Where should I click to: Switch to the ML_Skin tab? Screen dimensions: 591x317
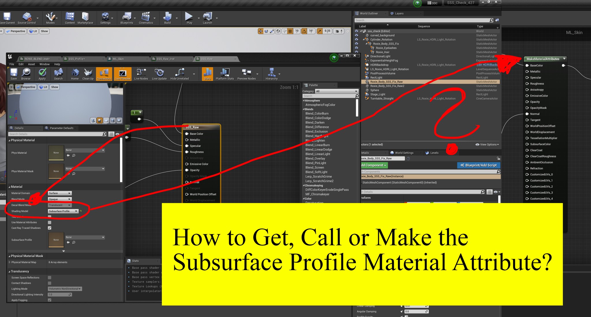pos(118,59)
